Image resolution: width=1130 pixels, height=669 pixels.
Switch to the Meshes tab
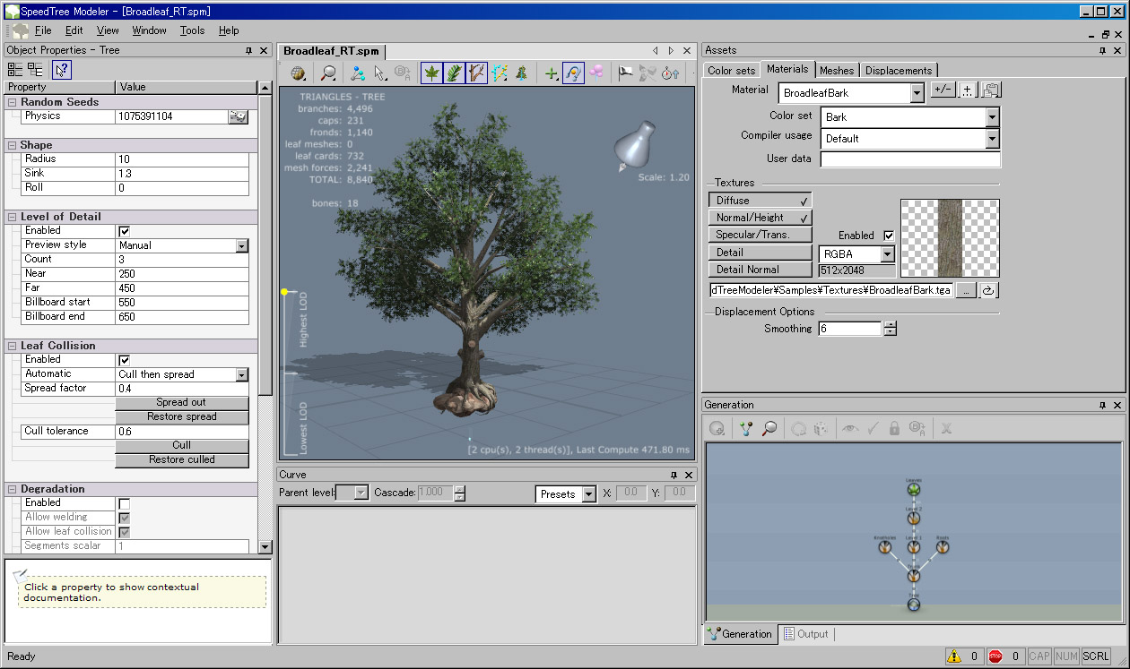click(x=837, y=70)
